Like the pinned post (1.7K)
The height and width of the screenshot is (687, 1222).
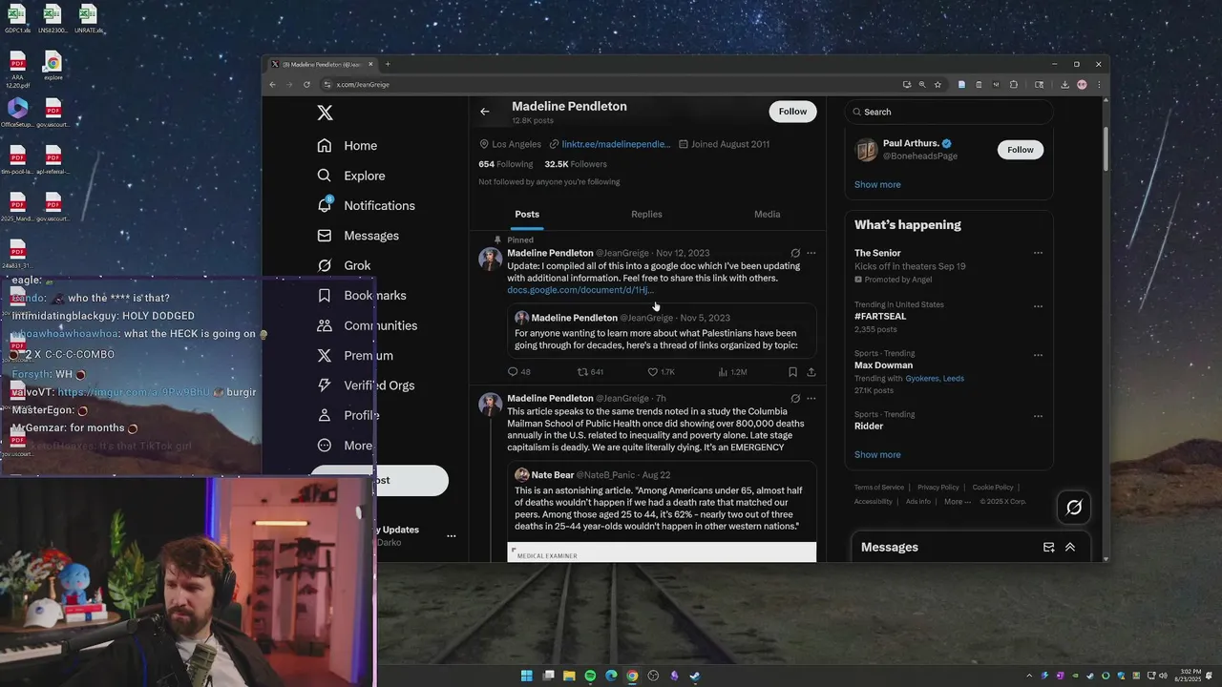click(661, 372)
